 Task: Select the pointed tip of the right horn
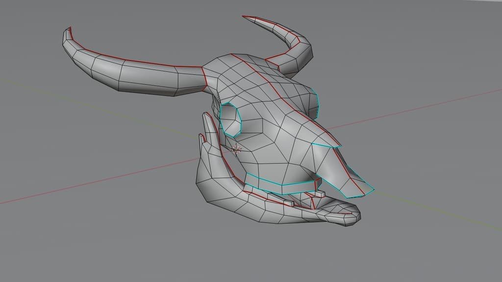tap(245, 18)
